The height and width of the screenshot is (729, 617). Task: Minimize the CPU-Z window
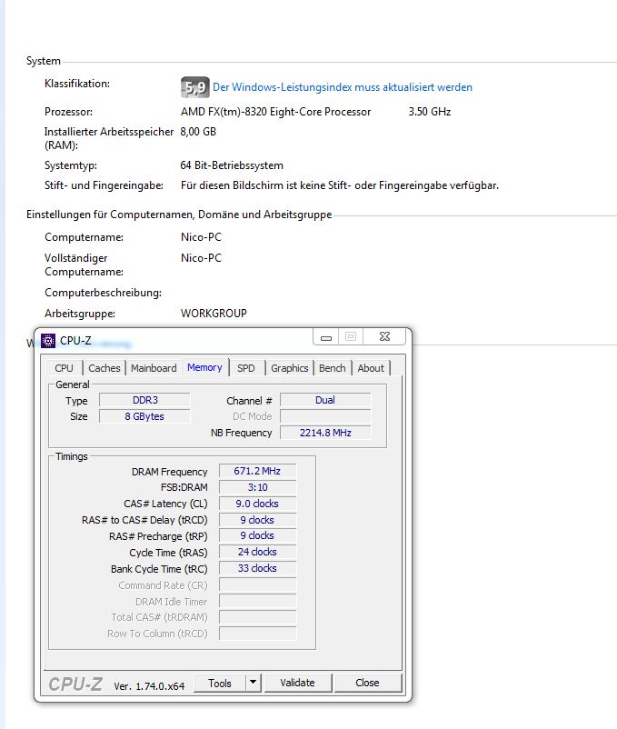(326, 337)
